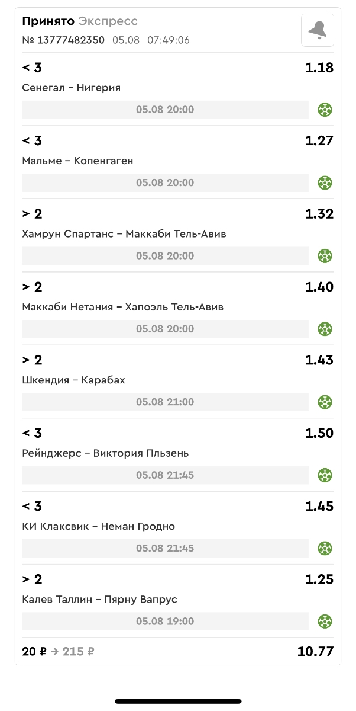356x711 pixels.
Task: Tap football icon for Шкендия – Карабах
Action: (325, 402)
